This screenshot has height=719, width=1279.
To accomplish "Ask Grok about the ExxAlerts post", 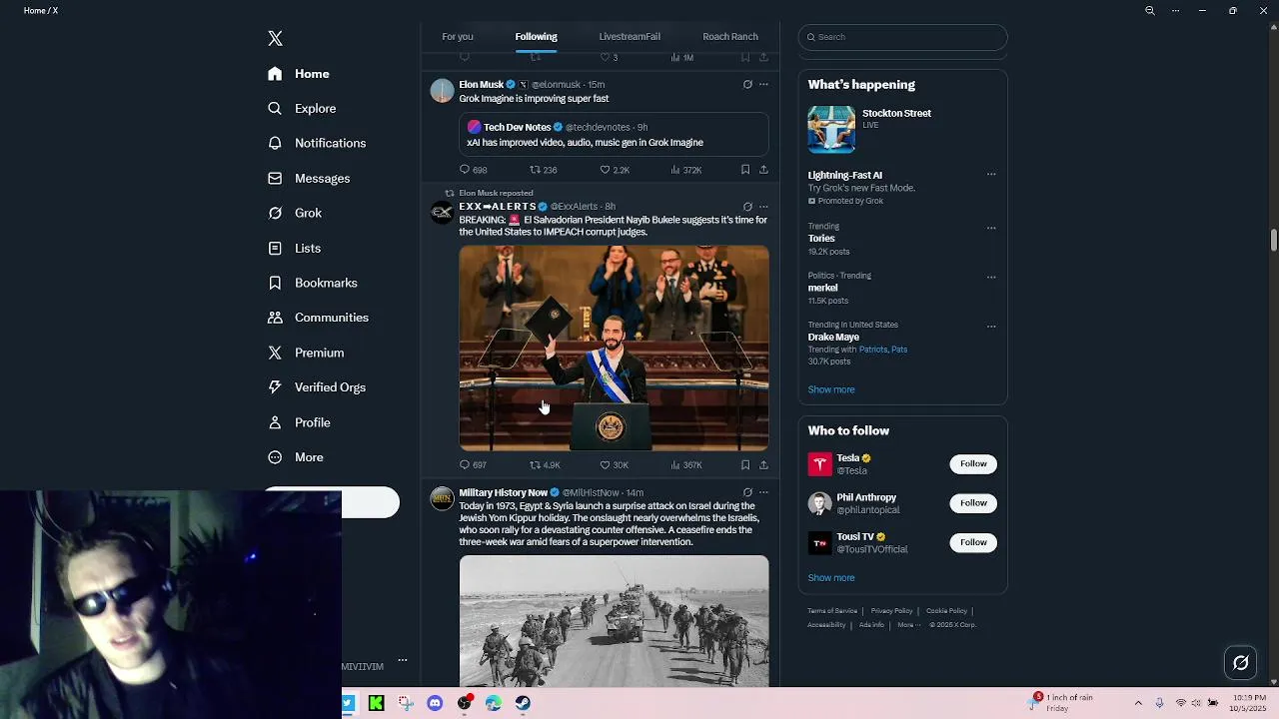I will [747, 207].
